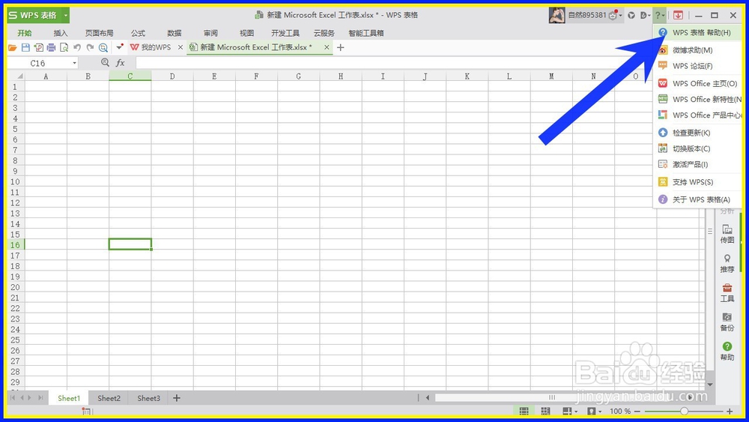Screen dimensions: 749x422
Task: Open the 备份 backup sidebar icon
Action: tap(727, 322)
